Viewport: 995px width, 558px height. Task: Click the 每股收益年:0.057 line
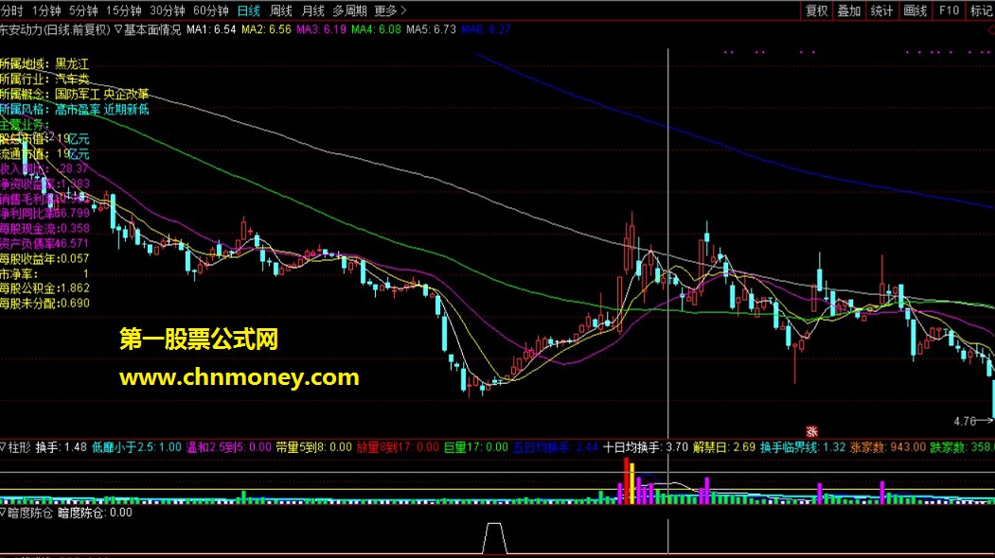point(44,259)
